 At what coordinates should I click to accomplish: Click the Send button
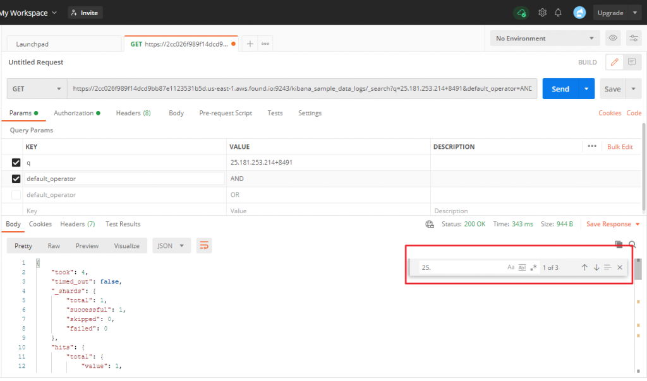[x=560, y=88]
